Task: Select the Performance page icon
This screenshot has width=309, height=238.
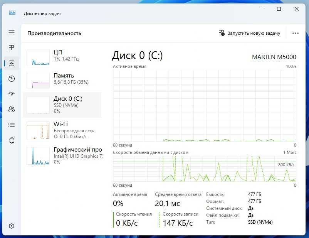Action: (x=12, y=63)
